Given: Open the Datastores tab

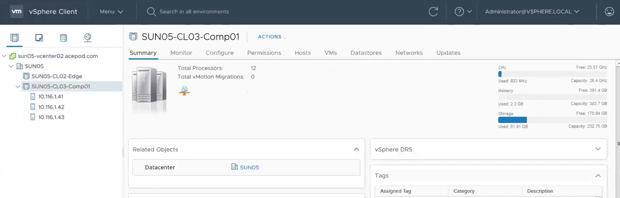Looking at the screenshot, I should (x=366, y=53).
